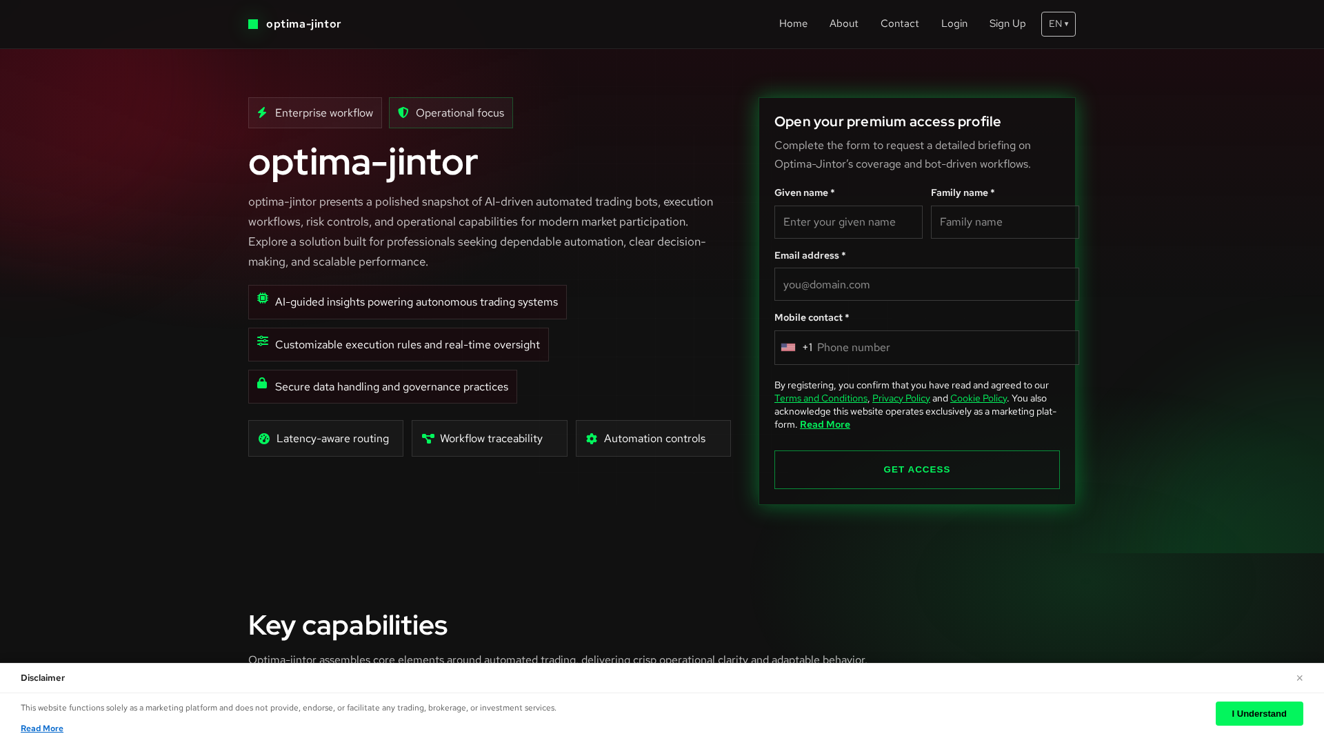Click the Email address field
Viewport: 1324px width, 745px height.
click(927, 284)
